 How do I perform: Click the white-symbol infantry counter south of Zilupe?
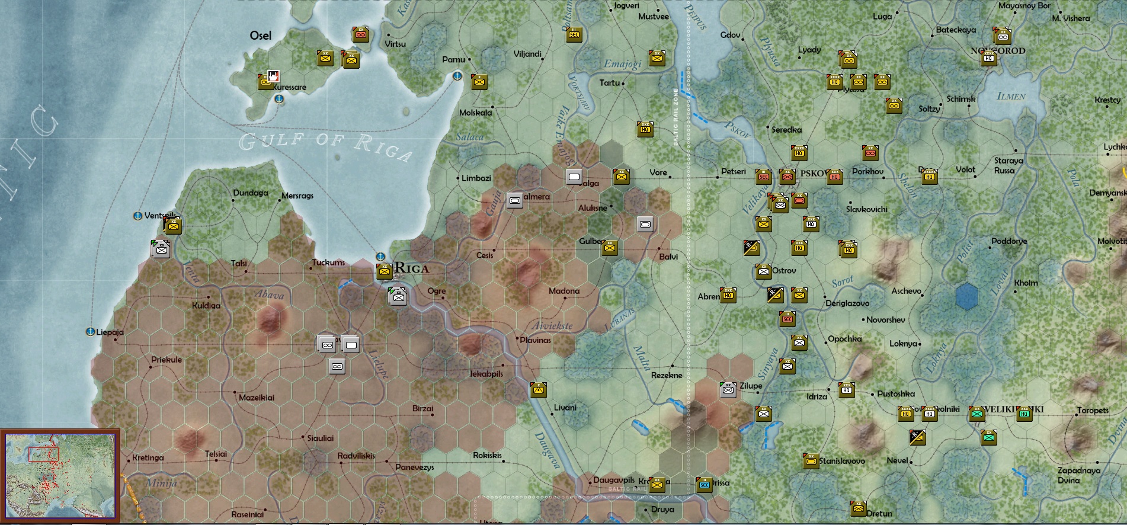764,413
